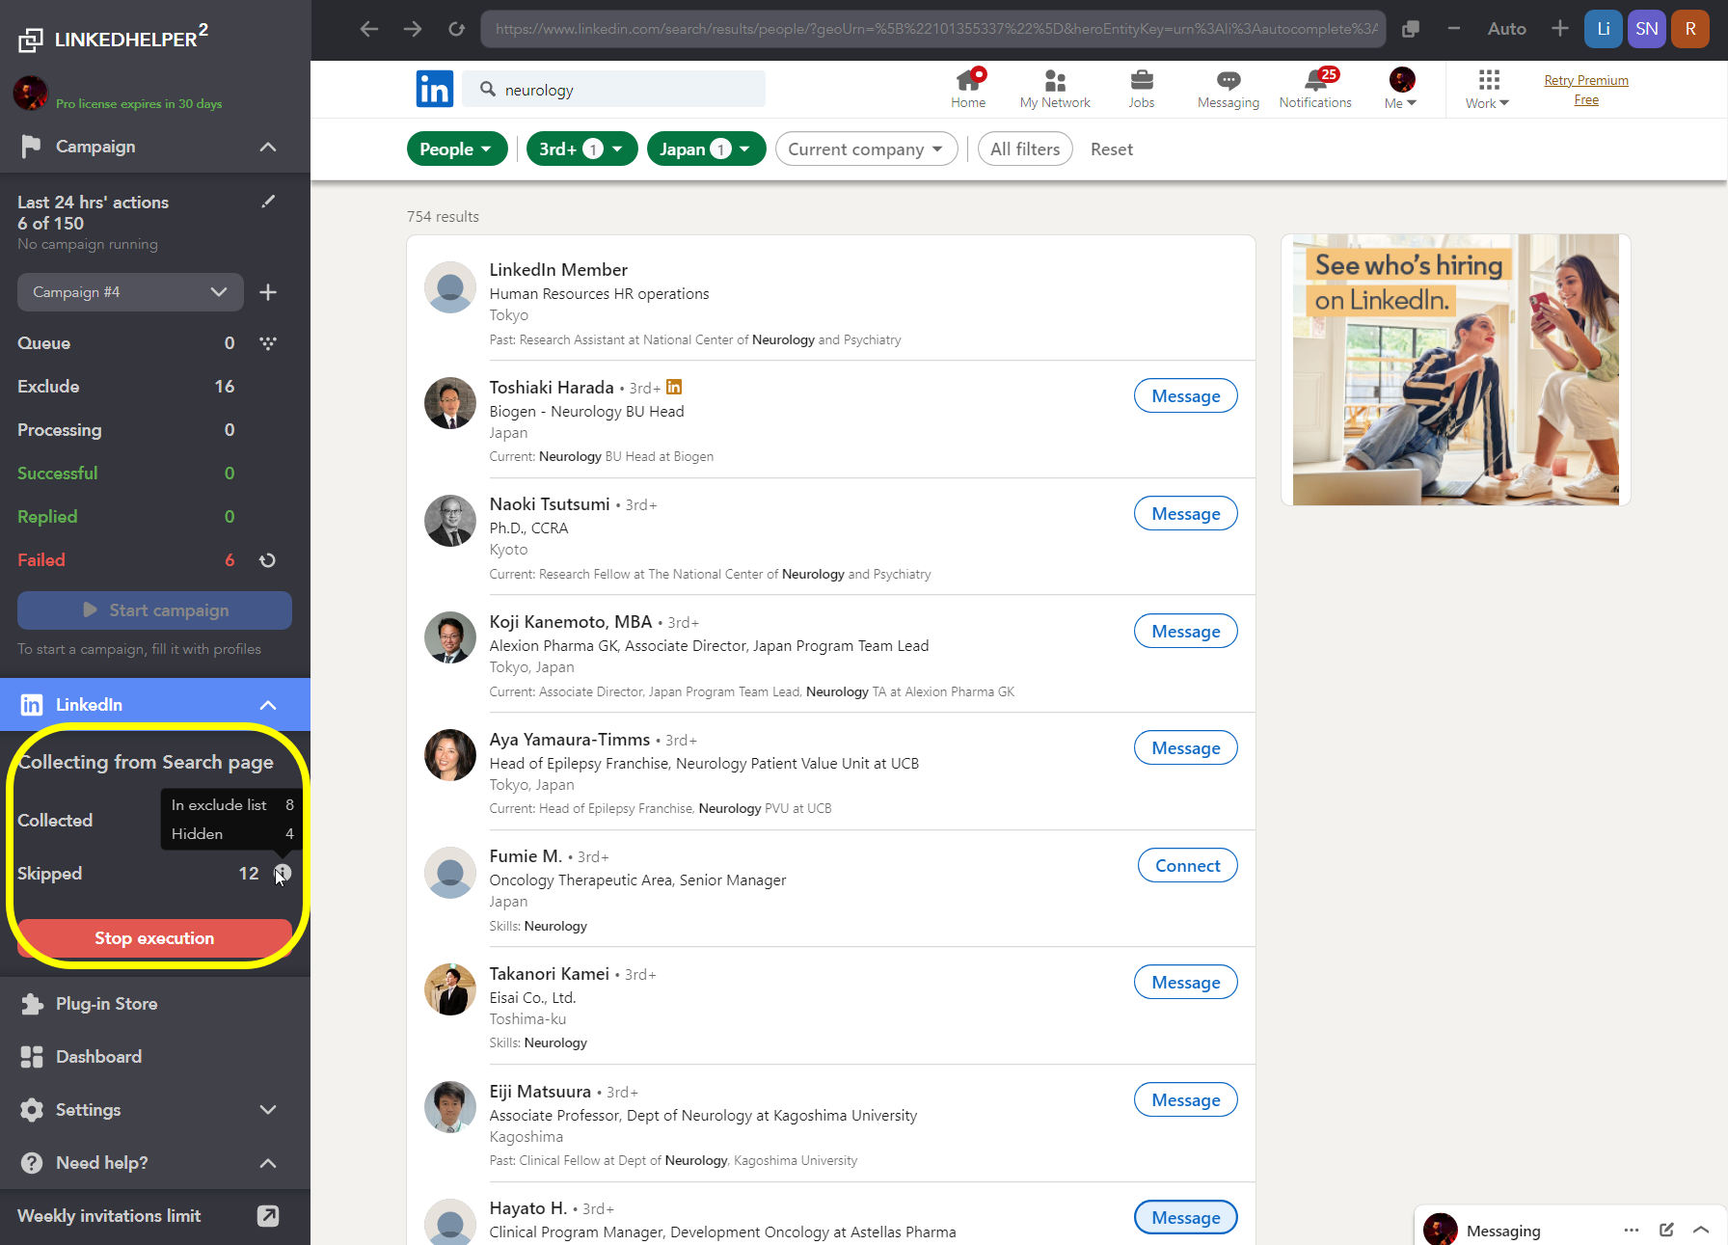Click Toshiaki Harada's LinkedIn premium badge
Screen dimensions: 1728x1245
pos(674,387)
